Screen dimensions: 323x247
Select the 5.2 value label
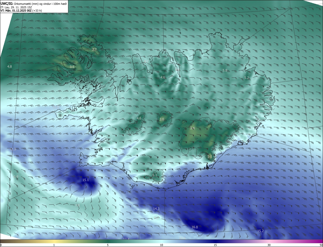[247, 78]
